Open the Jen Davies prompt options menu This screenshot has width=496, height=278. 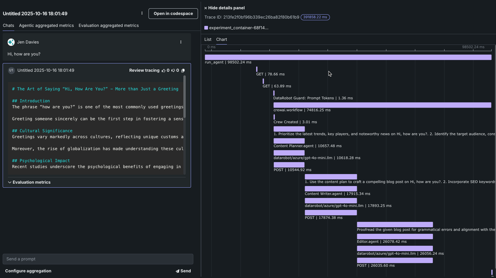tap(181, 42)
